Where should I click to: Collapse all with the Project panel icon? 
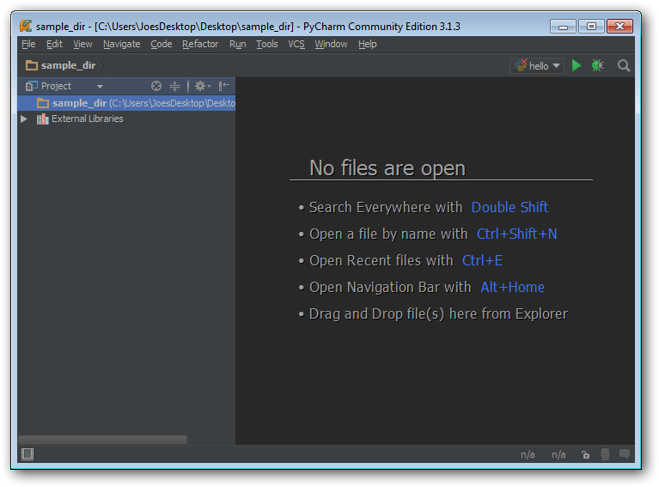click(x=174, y=86)
